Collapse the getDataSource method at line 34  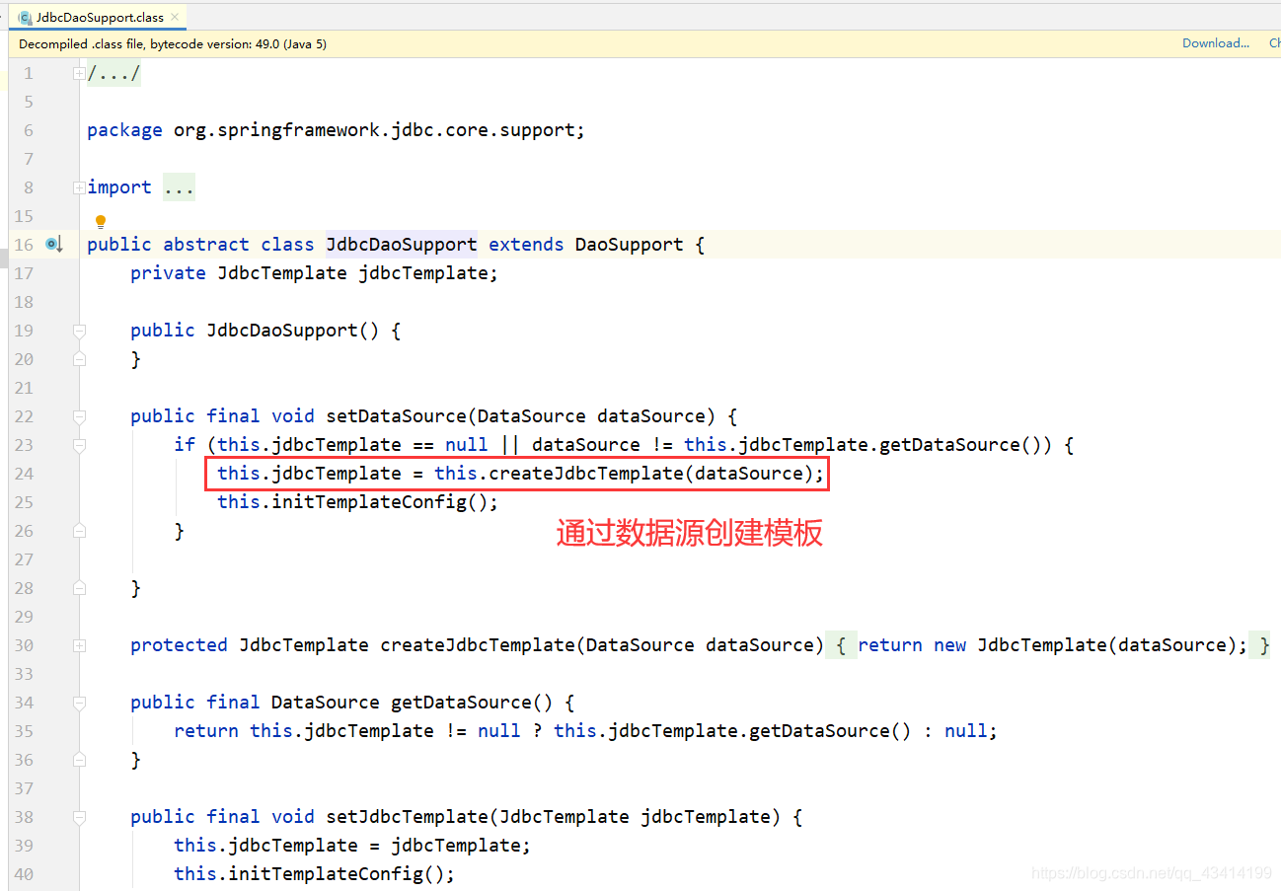tap(79, 703)
